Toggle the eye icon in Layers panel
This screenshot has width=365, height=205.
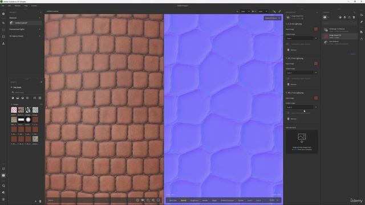coord(325,17)
